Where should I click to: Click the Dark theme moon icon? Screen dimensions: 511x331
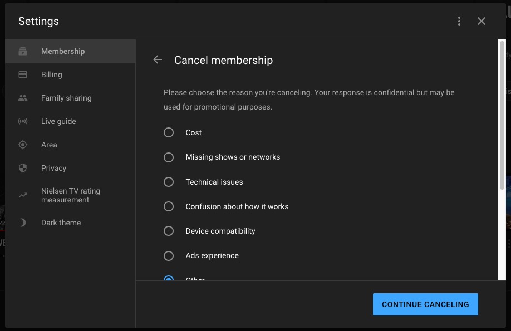(23, 223)
